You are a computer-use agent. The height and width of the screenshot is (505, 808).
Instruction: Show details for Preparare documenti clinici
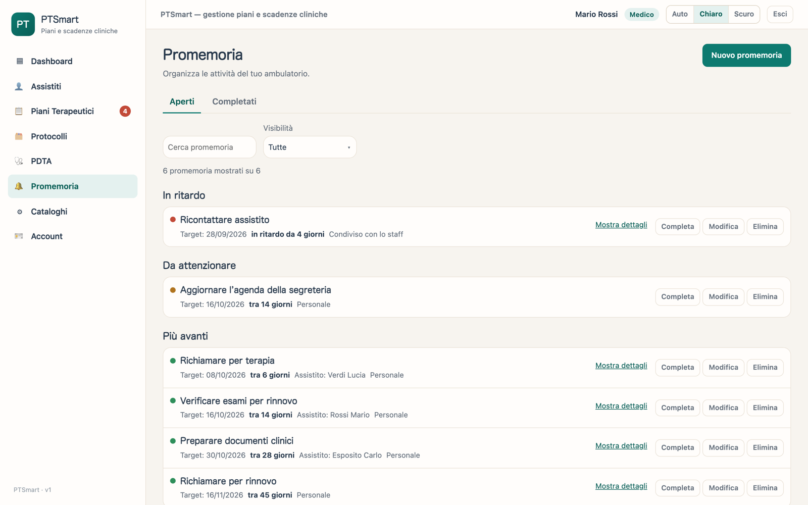(x=621, y=446)
